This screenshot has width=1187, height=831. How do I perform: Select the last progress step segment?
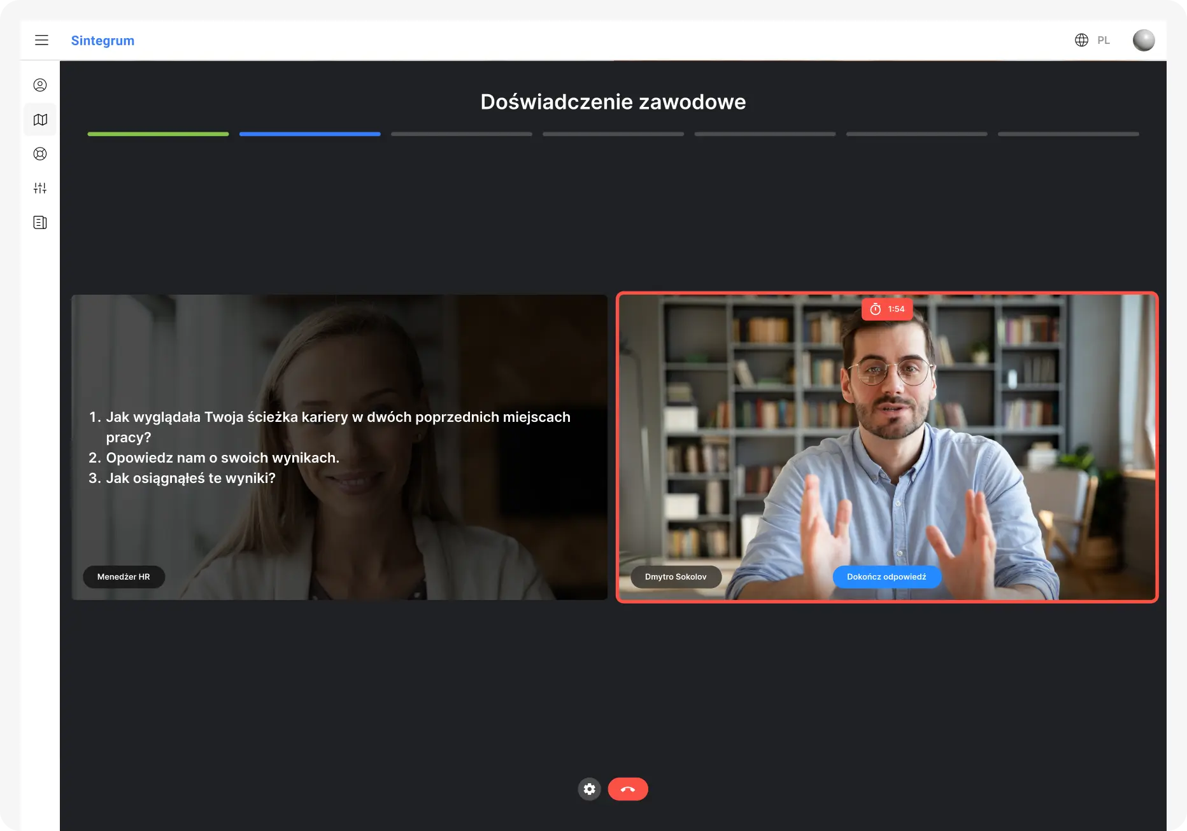tap(1068, 134)
